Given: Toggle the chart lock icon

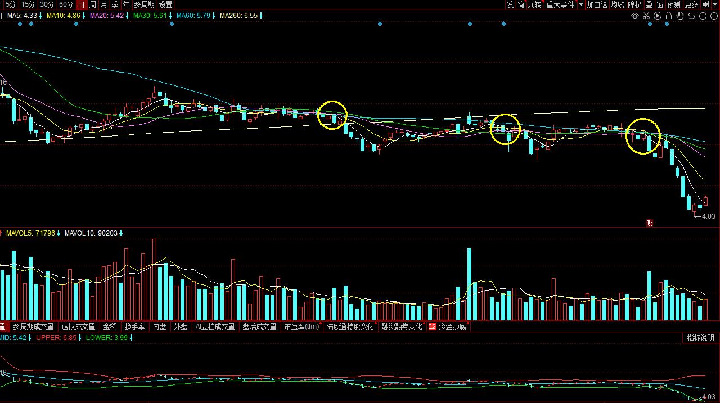Looking at the screenshot, I should [669, 16].
